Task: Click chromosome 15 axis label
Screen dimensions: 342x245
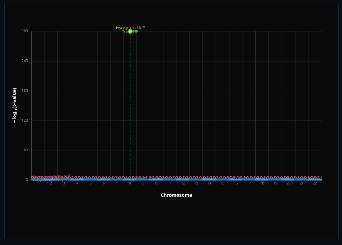Action: (x=222, y=183)
